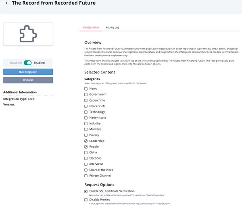Switch to the Configuration tab
242x205 pixels.
point(91,27)
